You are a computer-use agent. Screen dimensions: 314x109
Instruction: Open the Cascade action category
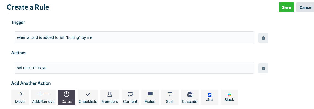[190, 97]
